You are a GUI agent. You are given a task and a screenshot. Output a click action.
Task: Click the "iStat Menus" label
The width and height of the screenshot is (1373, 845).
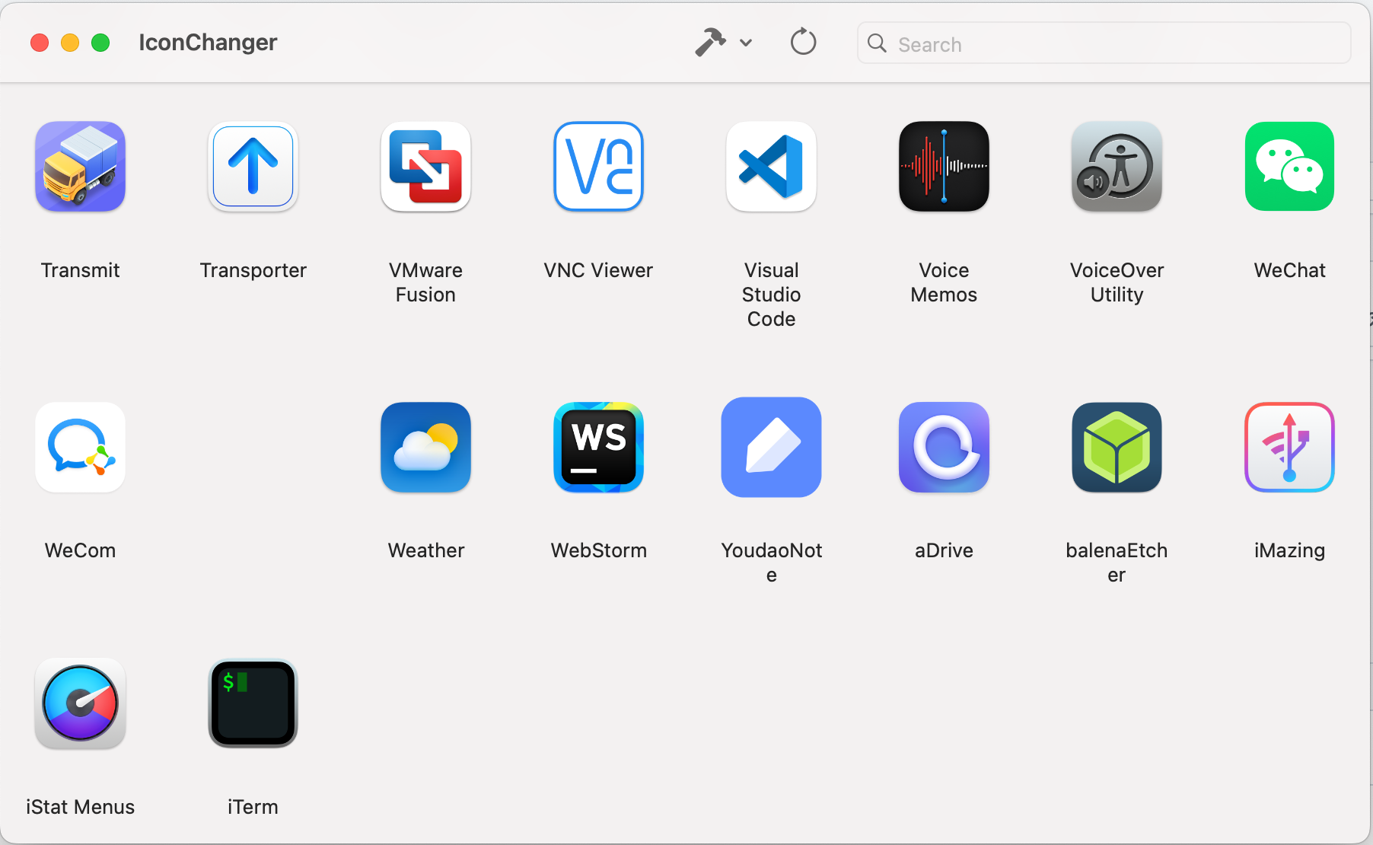pos(80,807)
